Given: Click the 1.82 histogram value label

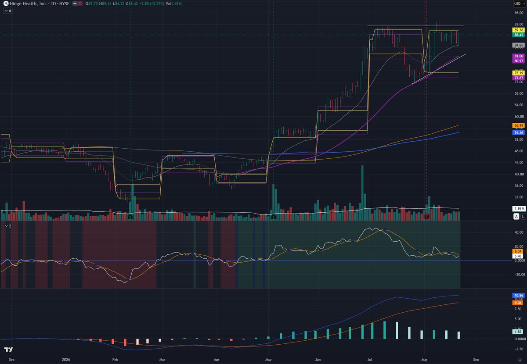Looking at the screenshot, I should [518, 332].
